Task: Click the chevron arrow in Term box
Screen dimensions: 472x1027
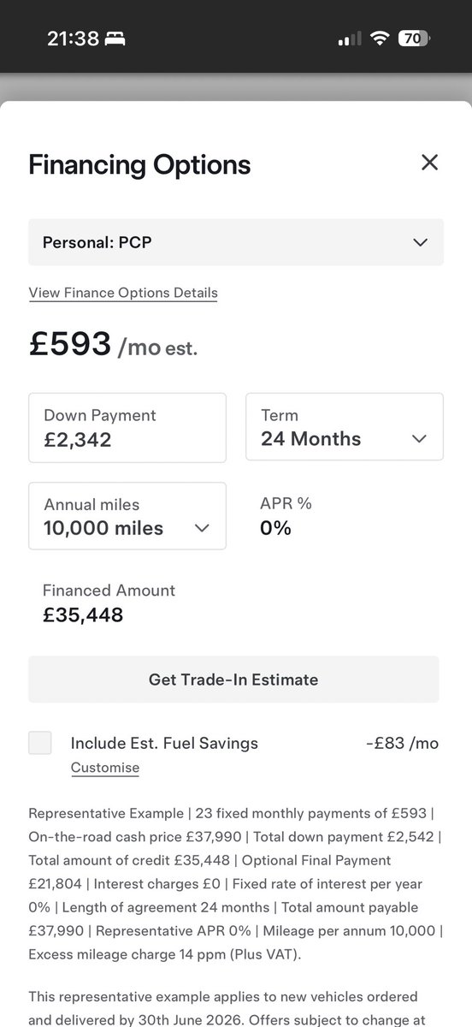Action: click(x=419, y=438)
